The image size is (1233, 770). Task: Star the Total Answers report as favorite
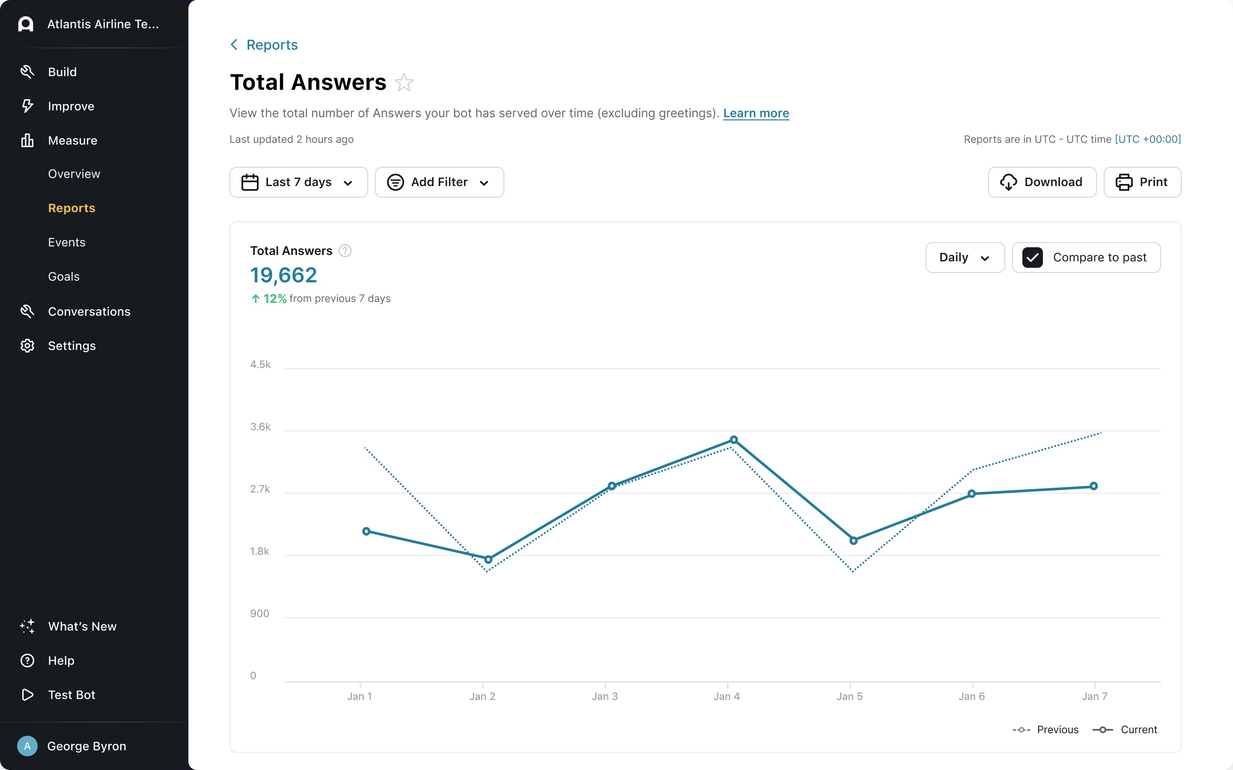[404, 83]
